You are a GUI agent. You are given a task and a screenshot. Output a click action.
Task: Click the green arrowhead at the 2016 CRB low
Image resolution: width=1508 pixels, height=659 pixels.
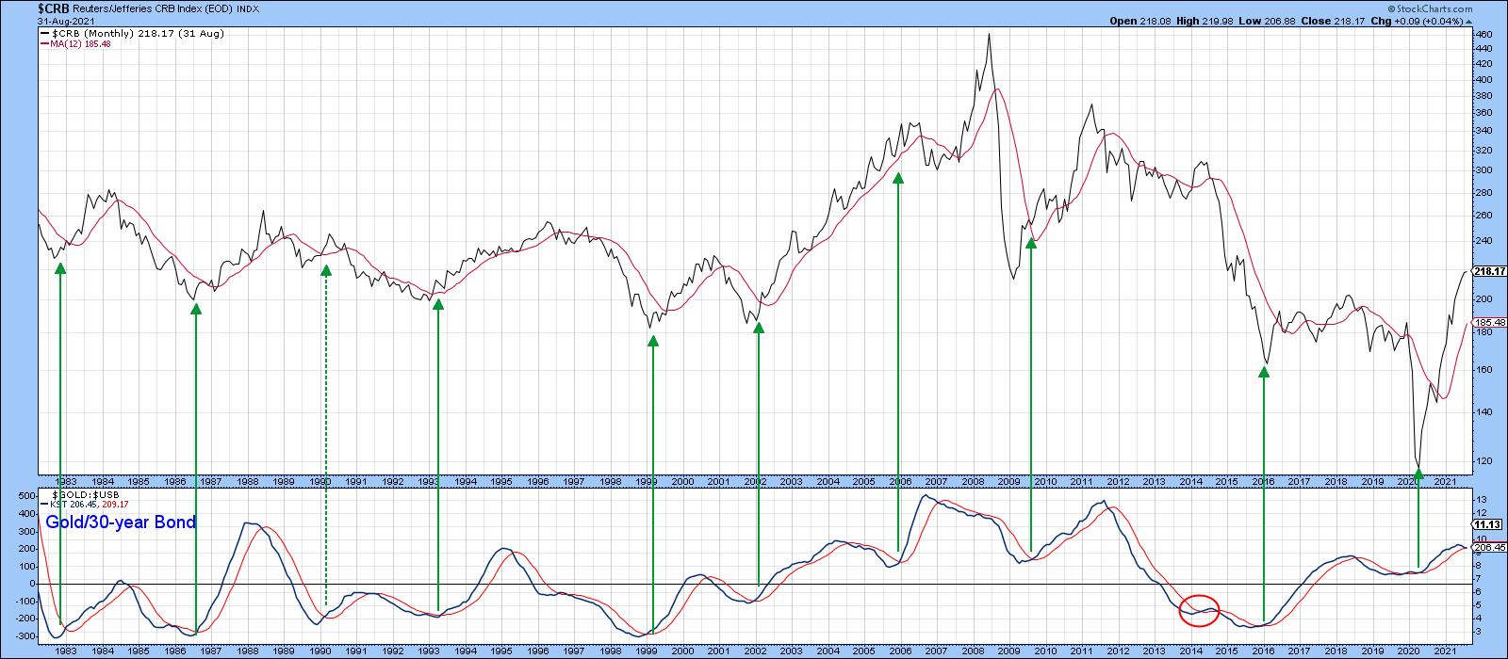[x=1263, y=372]
